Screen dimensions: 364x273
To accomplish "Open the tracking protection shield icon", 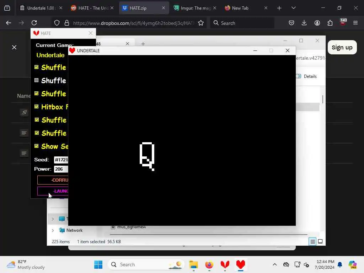I will click(x=57, y=23).
